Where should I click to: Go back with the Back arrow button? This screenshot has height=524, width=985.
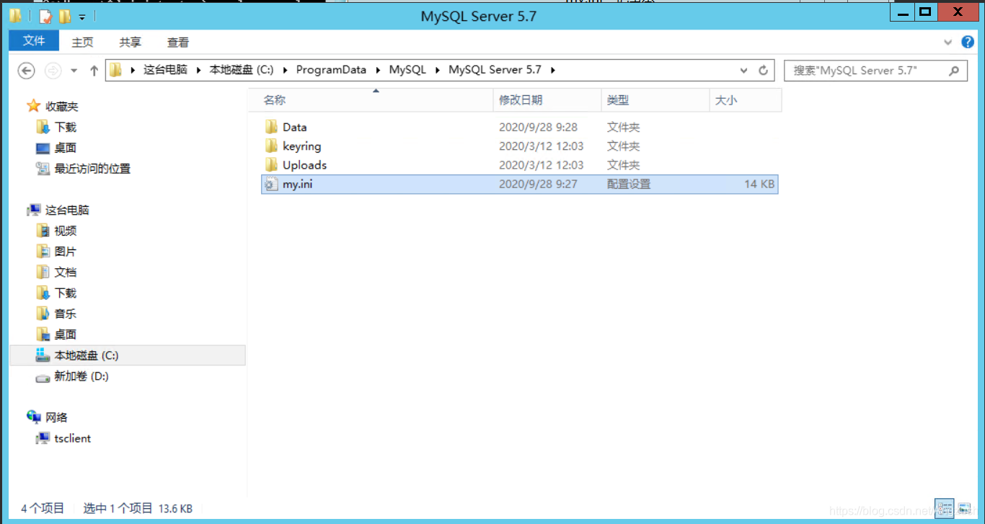pyautogui.click(x=27, y=71)
